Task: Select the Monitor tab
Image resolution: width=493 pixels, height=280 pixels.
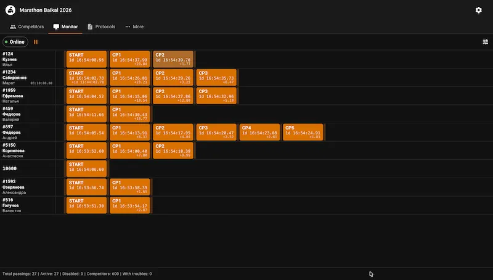Action: [65, 27]
